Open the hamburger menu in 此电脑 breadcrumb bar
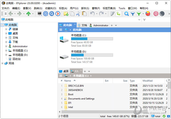This screenshot has height=119, width=171. 61,30
